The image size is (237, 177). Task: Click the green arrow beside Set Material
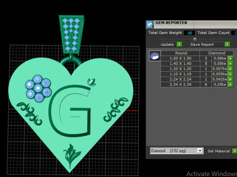click(235, 151)
